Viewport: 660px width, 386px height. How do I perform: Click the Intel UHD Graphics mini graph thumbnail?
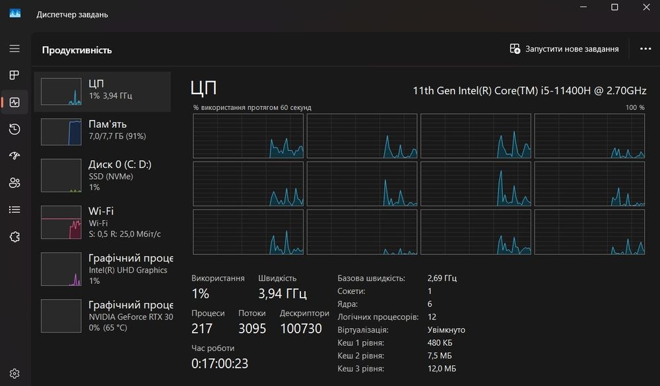click(x=61, y=269)
